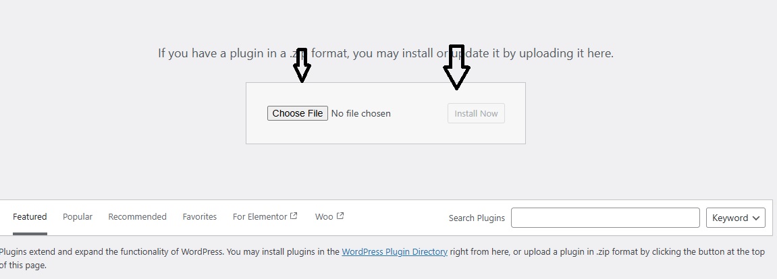The height and width of the screenshot is (279, 777).
Task: Switch to the Featured tab
Action: [x=30, y=217]
